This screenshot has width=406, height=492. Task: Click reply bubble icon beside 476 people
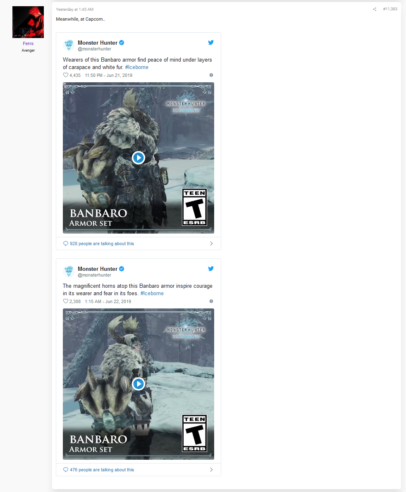[x=66, y=470]
